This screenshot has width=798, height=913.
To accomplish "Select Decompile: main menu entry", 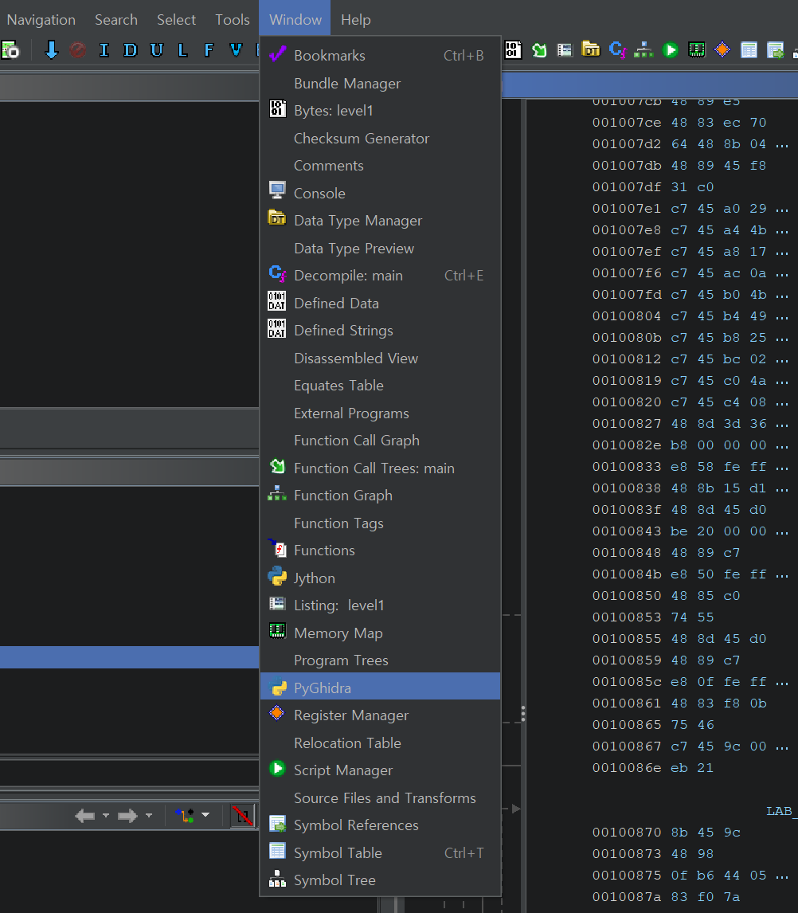I will click(x=380, y=276).
